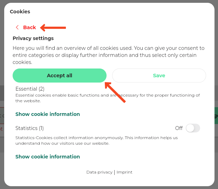Click the red arrow pointing at Accept all
This screenshot has height=189, width=218.
[x=115, y=92]
